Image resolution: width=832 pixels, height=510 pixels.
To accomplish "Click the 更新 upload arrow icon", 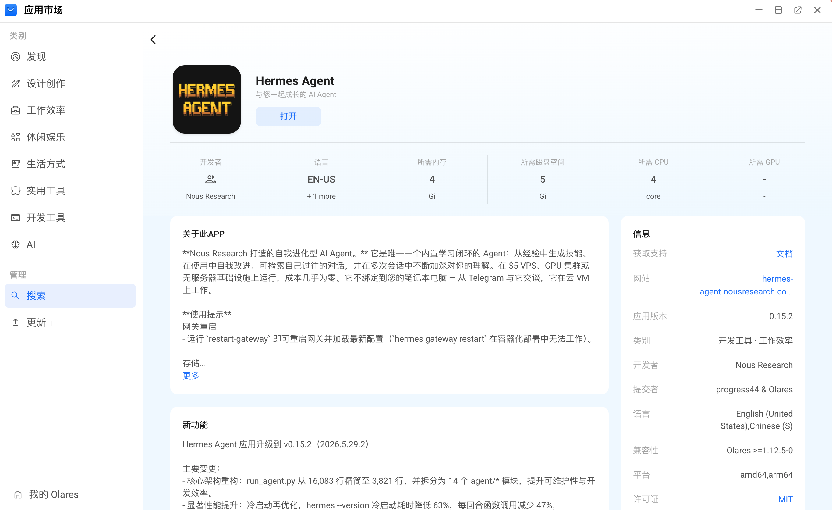I will 16,323.
